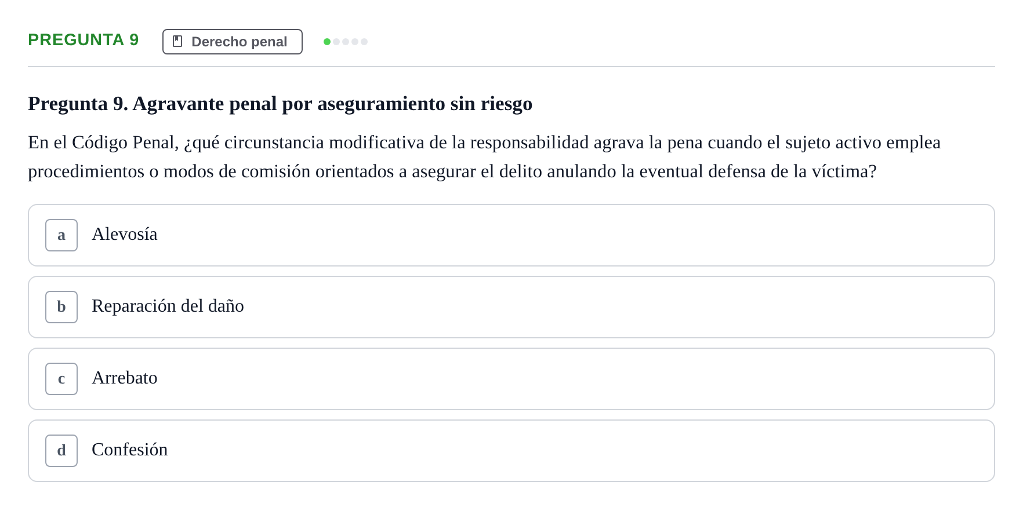Mark Confesión as the answer
1023x511 pixels.
point(511,451)
